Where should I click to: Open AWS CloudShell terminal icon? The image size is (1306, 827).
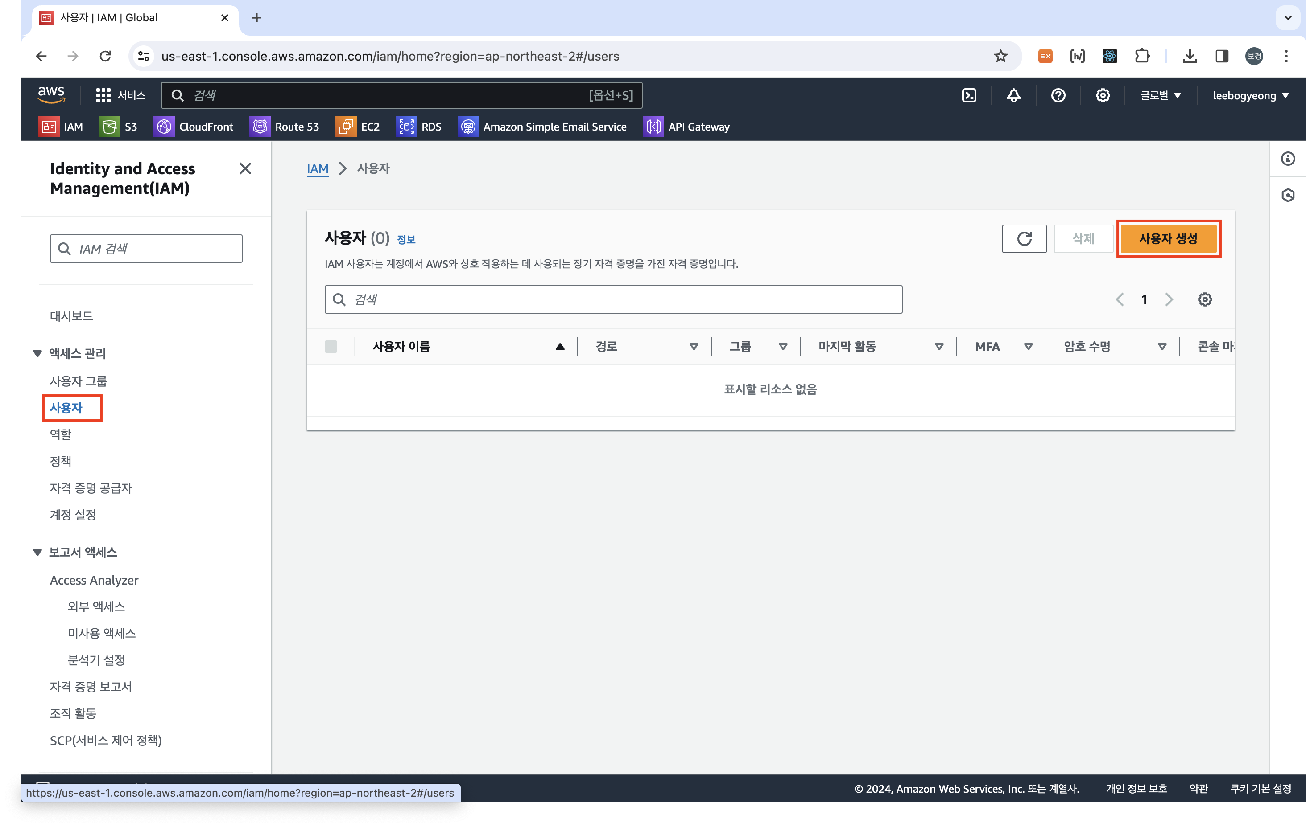tap(969, 95)
